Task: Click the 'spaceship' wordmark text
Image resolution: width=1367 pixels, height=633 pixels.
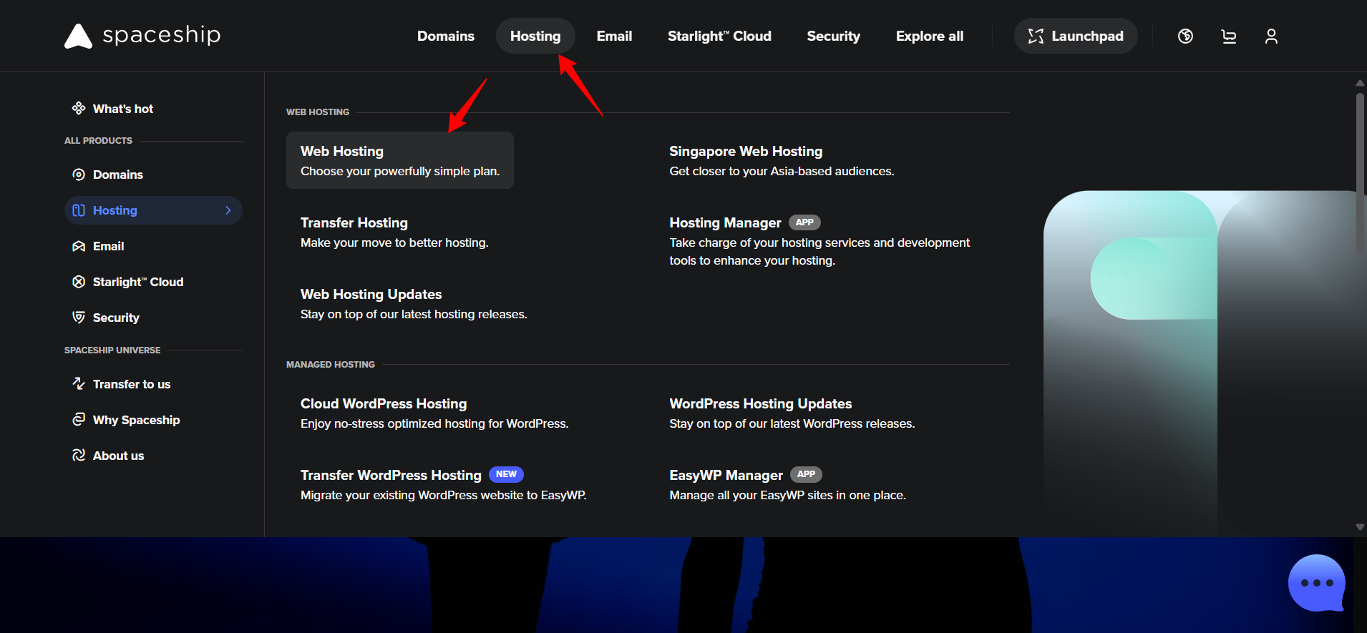Action: tap(162, 35)
